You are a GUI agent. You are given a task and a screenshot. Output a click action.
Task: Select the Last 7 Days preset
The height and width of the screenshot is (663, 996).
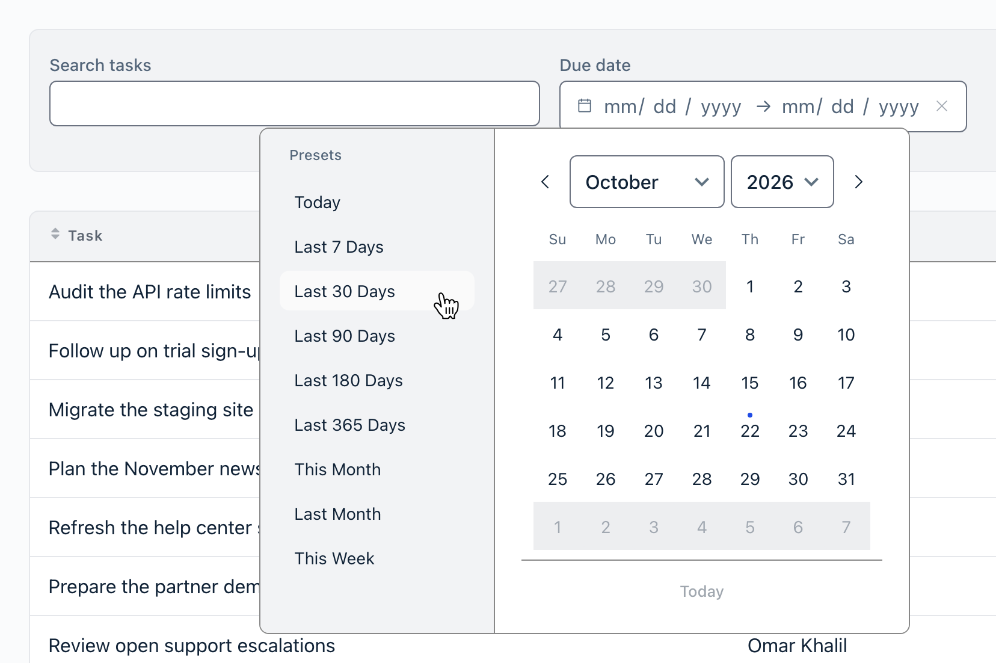377,247
